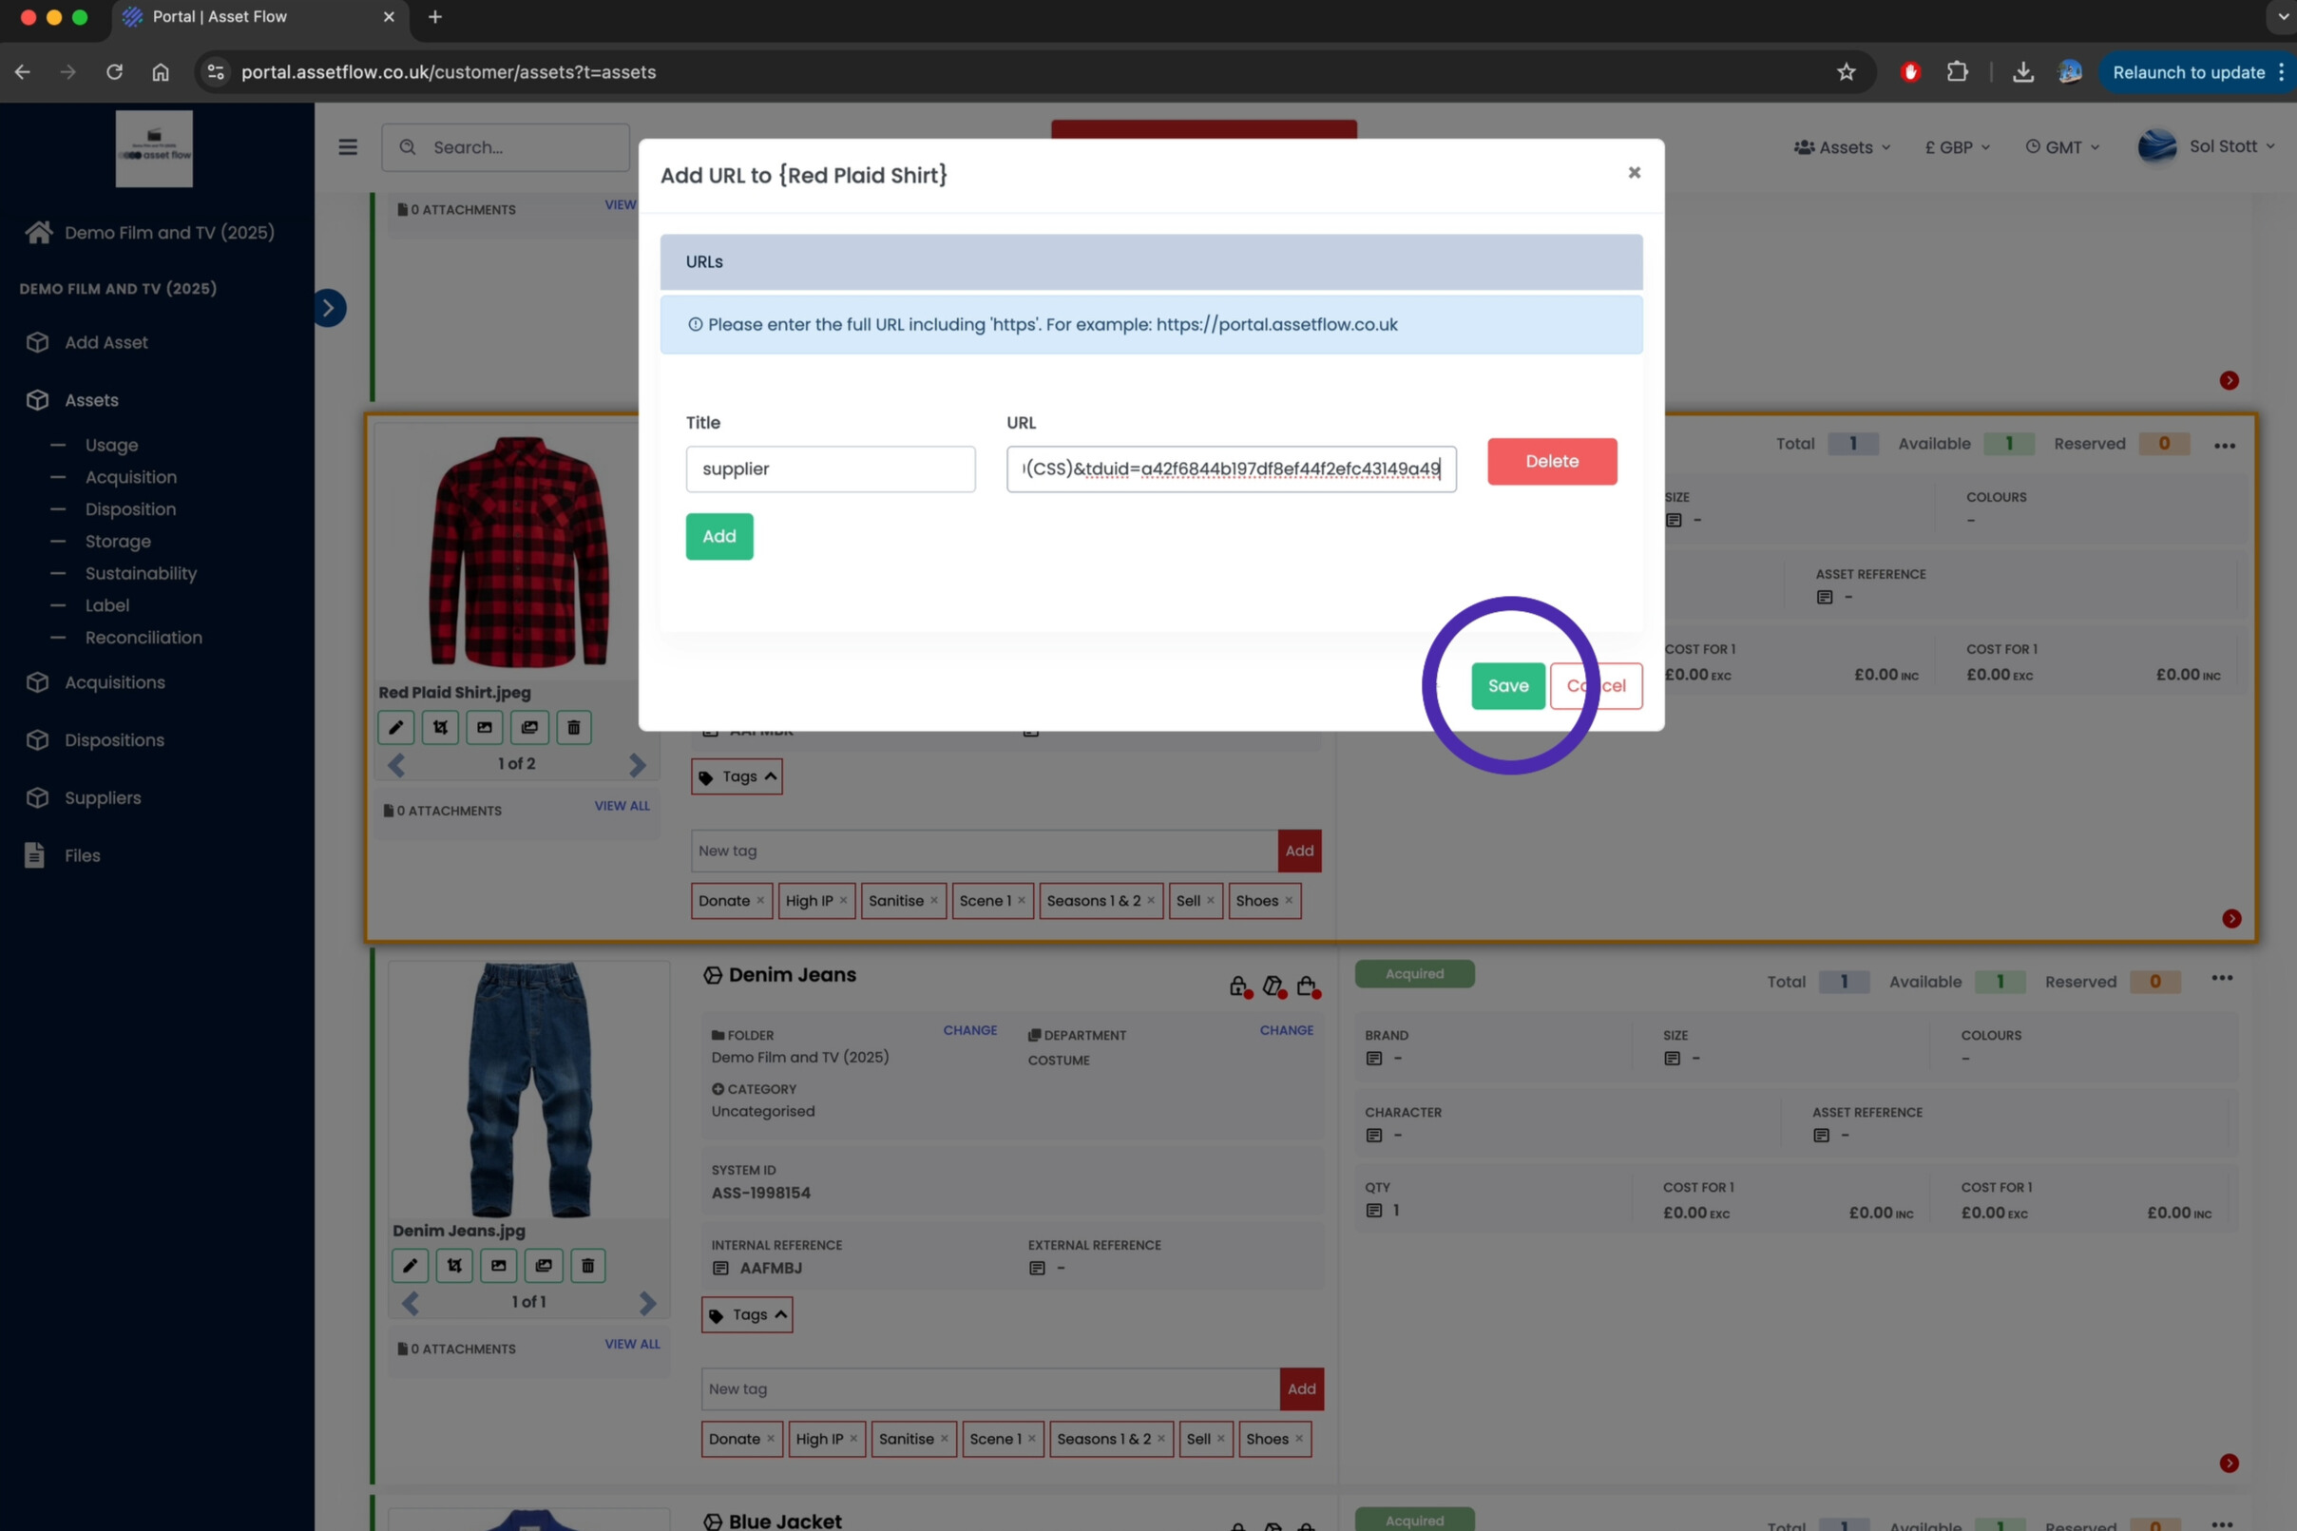This screenshot has width=2297, height=1531.
Task: Delete the supplier URL row
Action: pyautogui.click(x=1551, y=461)
